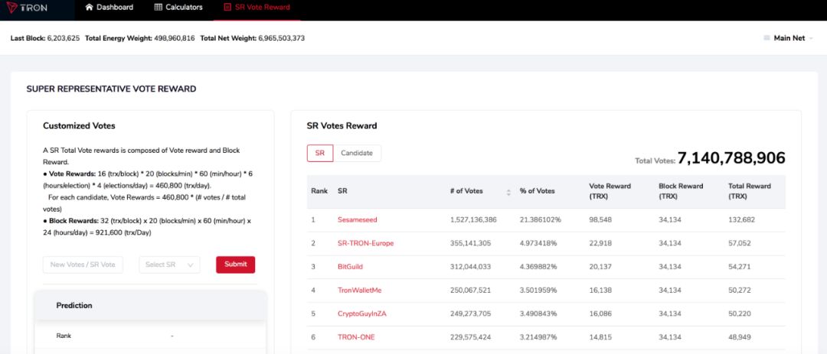Click the Rank row under Prediction
Viewport: 827px width, 354px height.
pos(150,336)
